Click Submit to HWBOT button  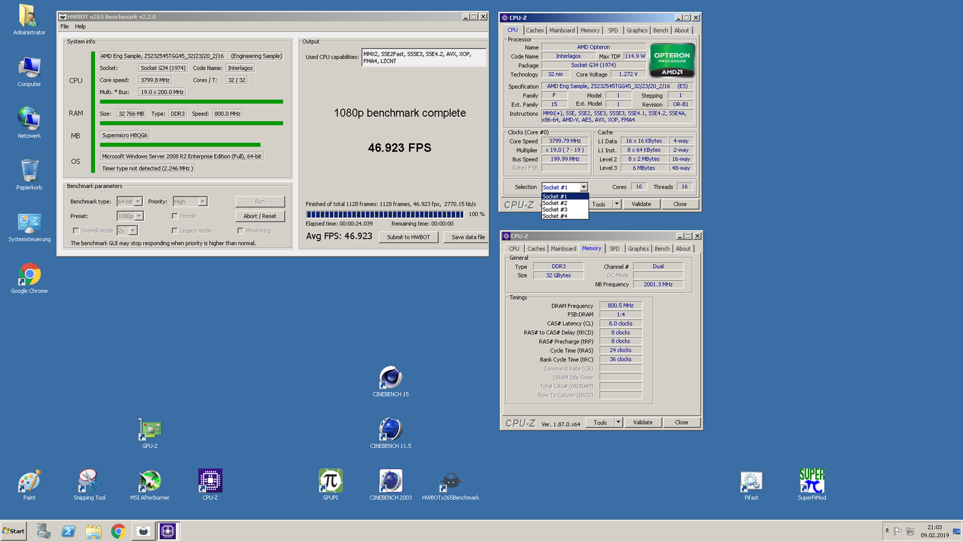[x=408, y=237]
